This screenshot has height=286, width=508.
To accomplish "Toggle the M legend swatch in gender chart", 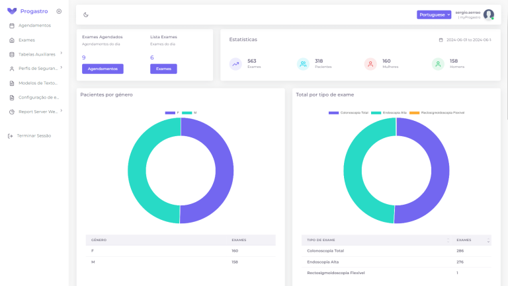I will (187, 113).
